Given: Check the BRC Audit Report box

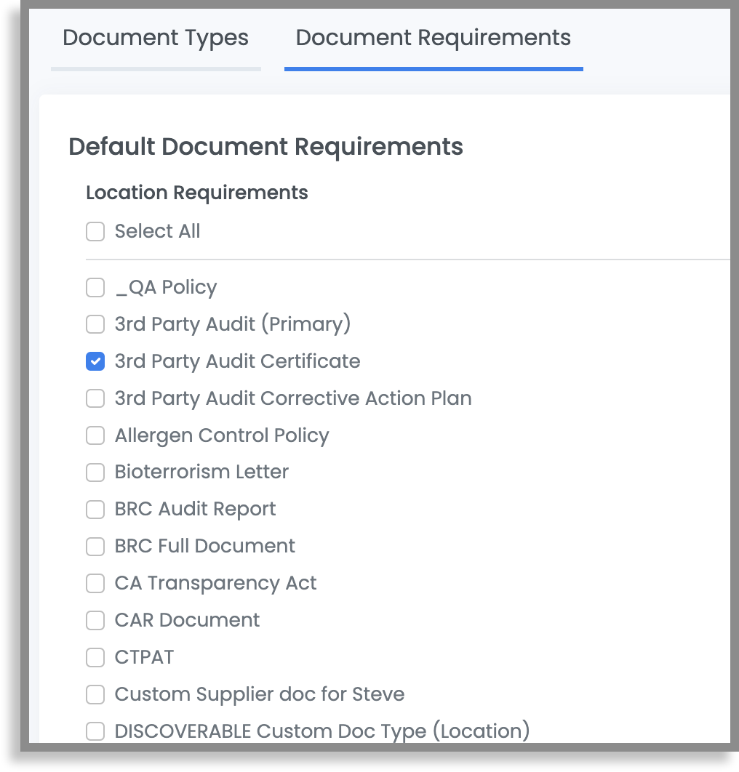Looking at the screenshot, I should click(95, 510).
